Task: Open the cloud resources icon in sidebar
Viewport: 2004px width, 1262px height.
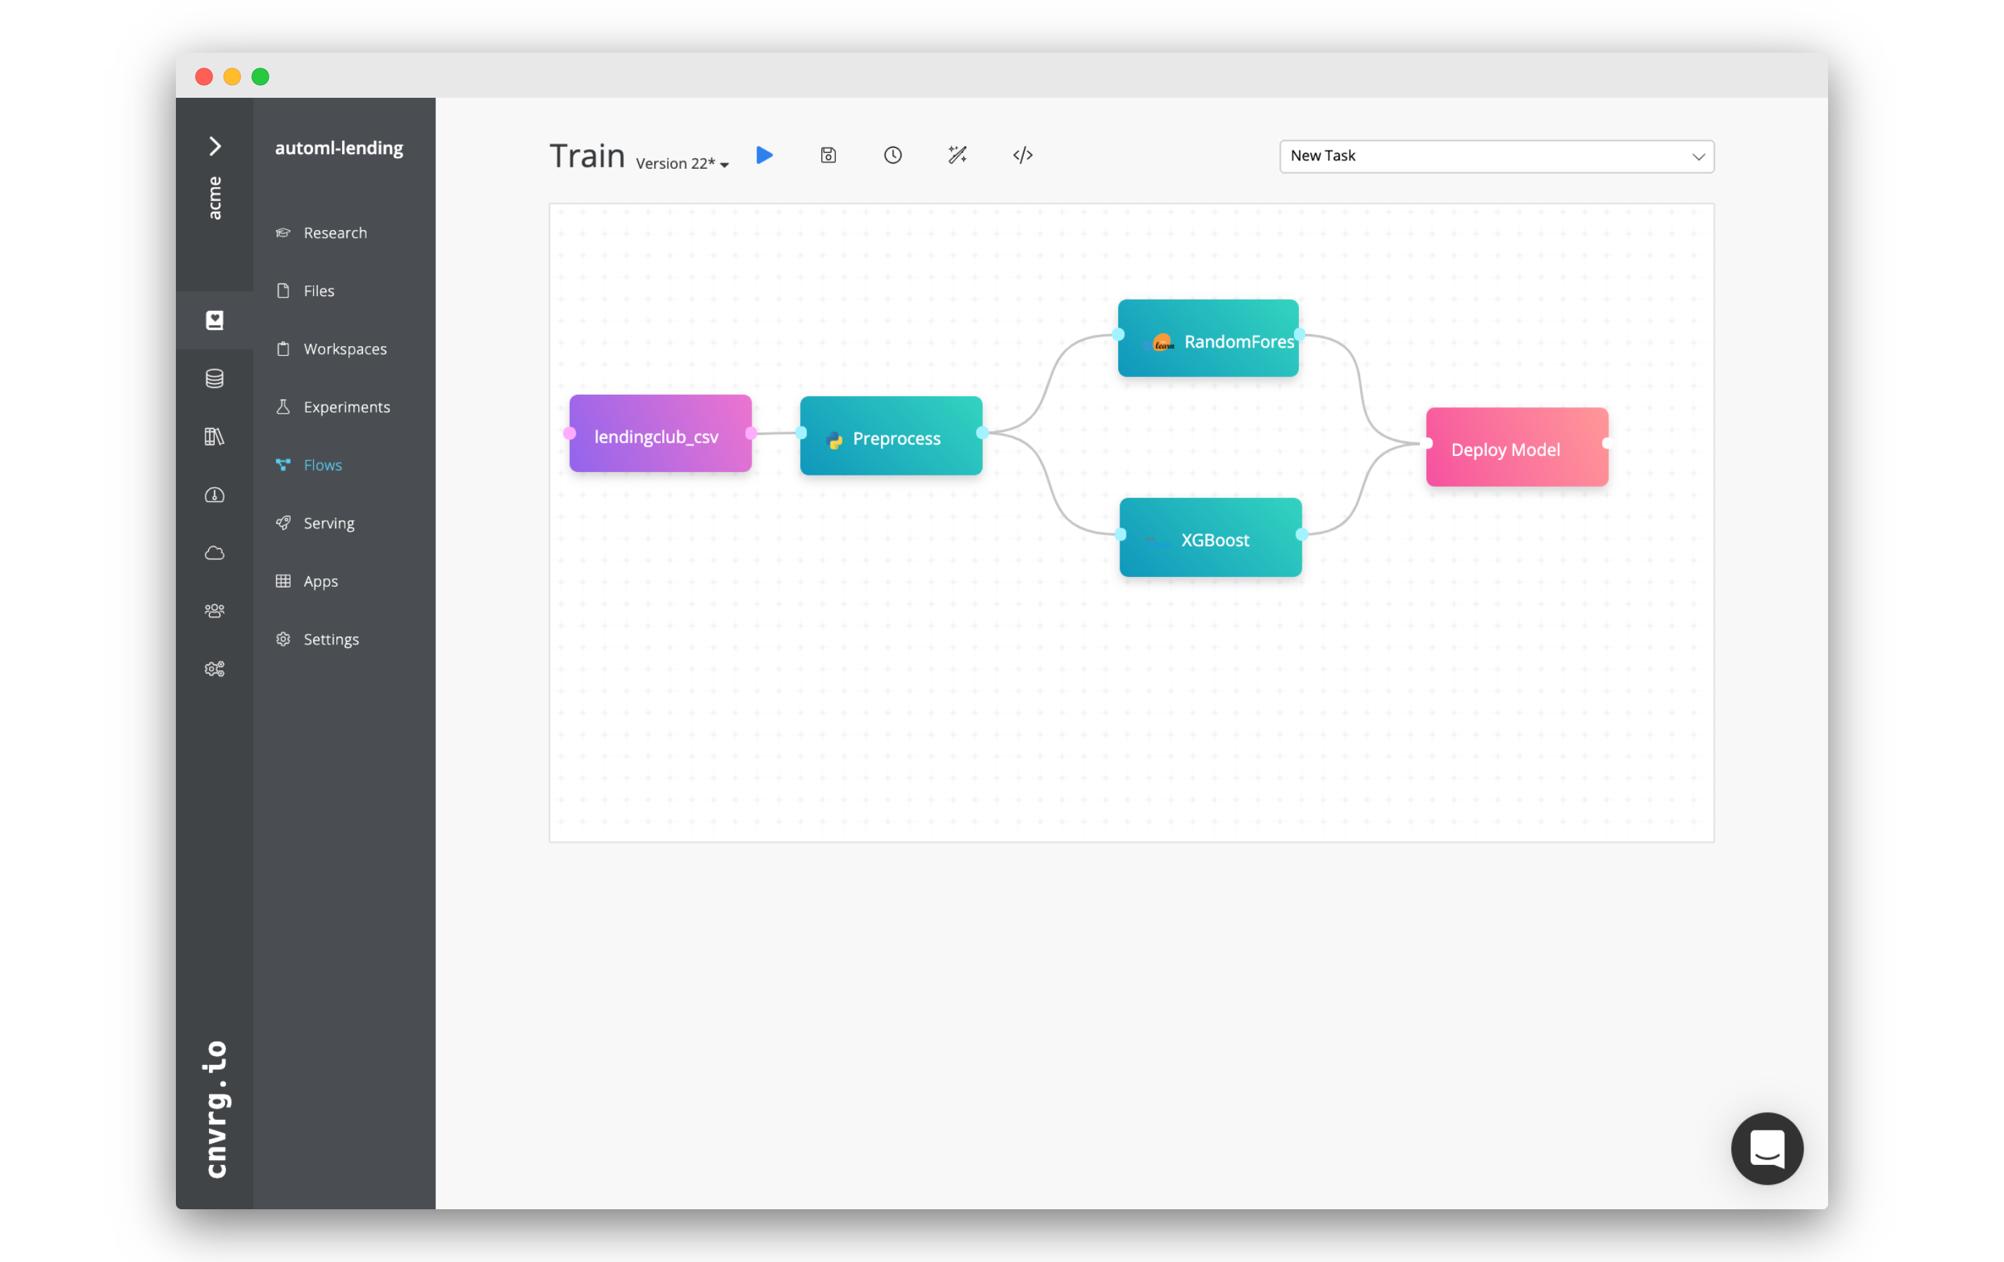Action: (215, 553)
